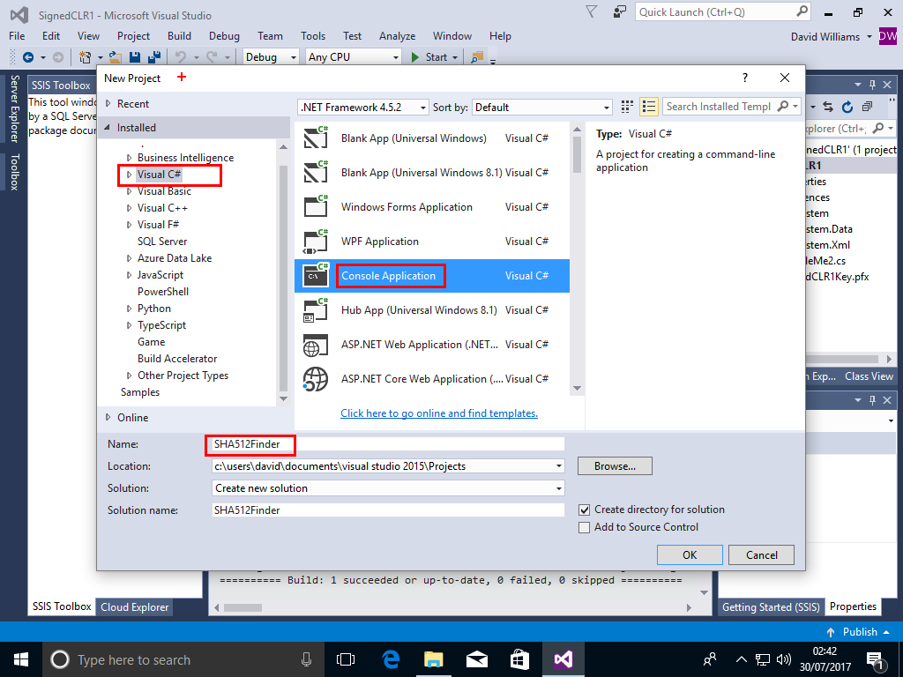Expand the Visual C++ tree node

coord(129,208)
